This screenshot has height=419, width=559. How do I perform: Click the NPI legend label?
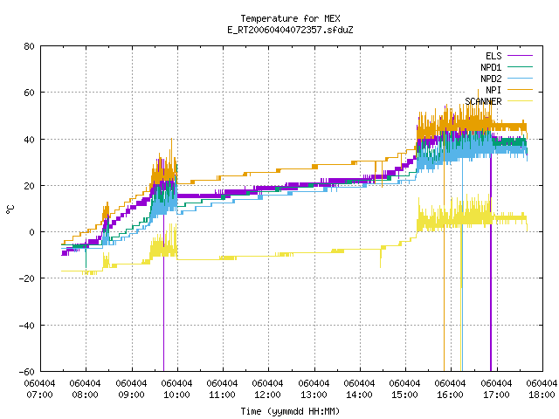(x=493, y=90)
